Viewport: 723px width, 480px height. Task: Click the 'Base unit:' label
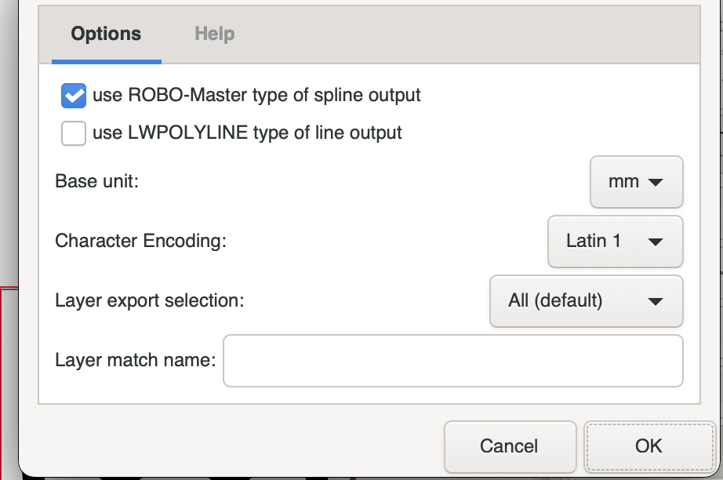click(96, 181)
